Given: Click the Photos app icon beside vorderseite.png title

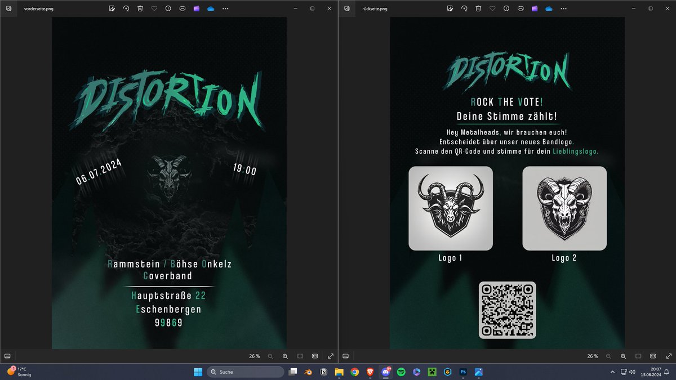Looking at the screenshot, I should click(x=8, y=9).
